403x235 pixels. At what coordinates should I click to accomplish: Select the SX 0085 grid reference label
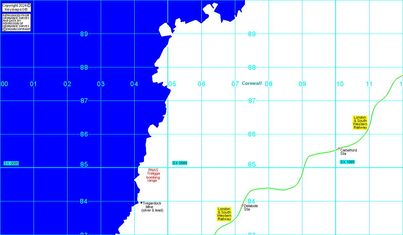click(x=11, y=163)
